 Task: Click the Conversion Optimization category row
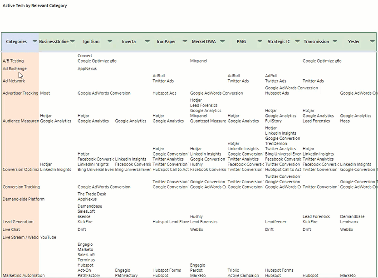point(20,170)
